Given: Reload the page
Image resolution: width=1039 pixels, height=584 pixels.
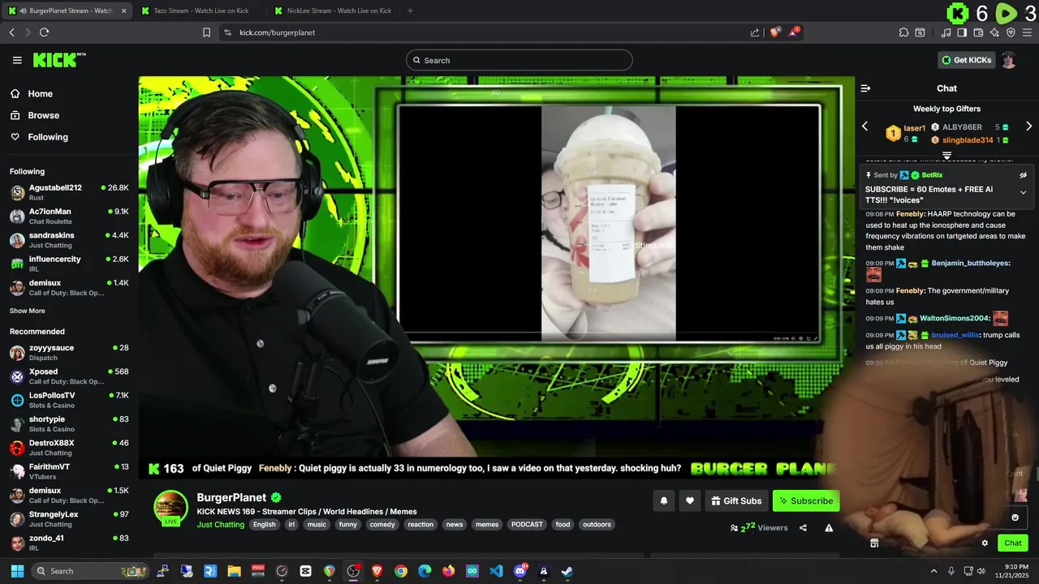Looking at the screenshot, I should tap(44, 32).
